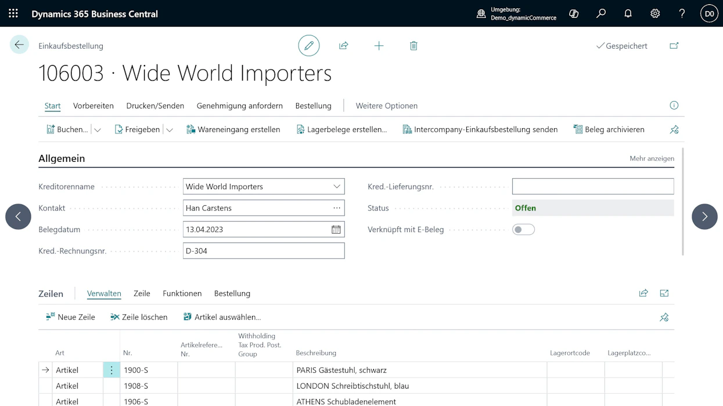723x406 pixels.
Task: Pin the Zeilen action bar
Action: point(664,317)
